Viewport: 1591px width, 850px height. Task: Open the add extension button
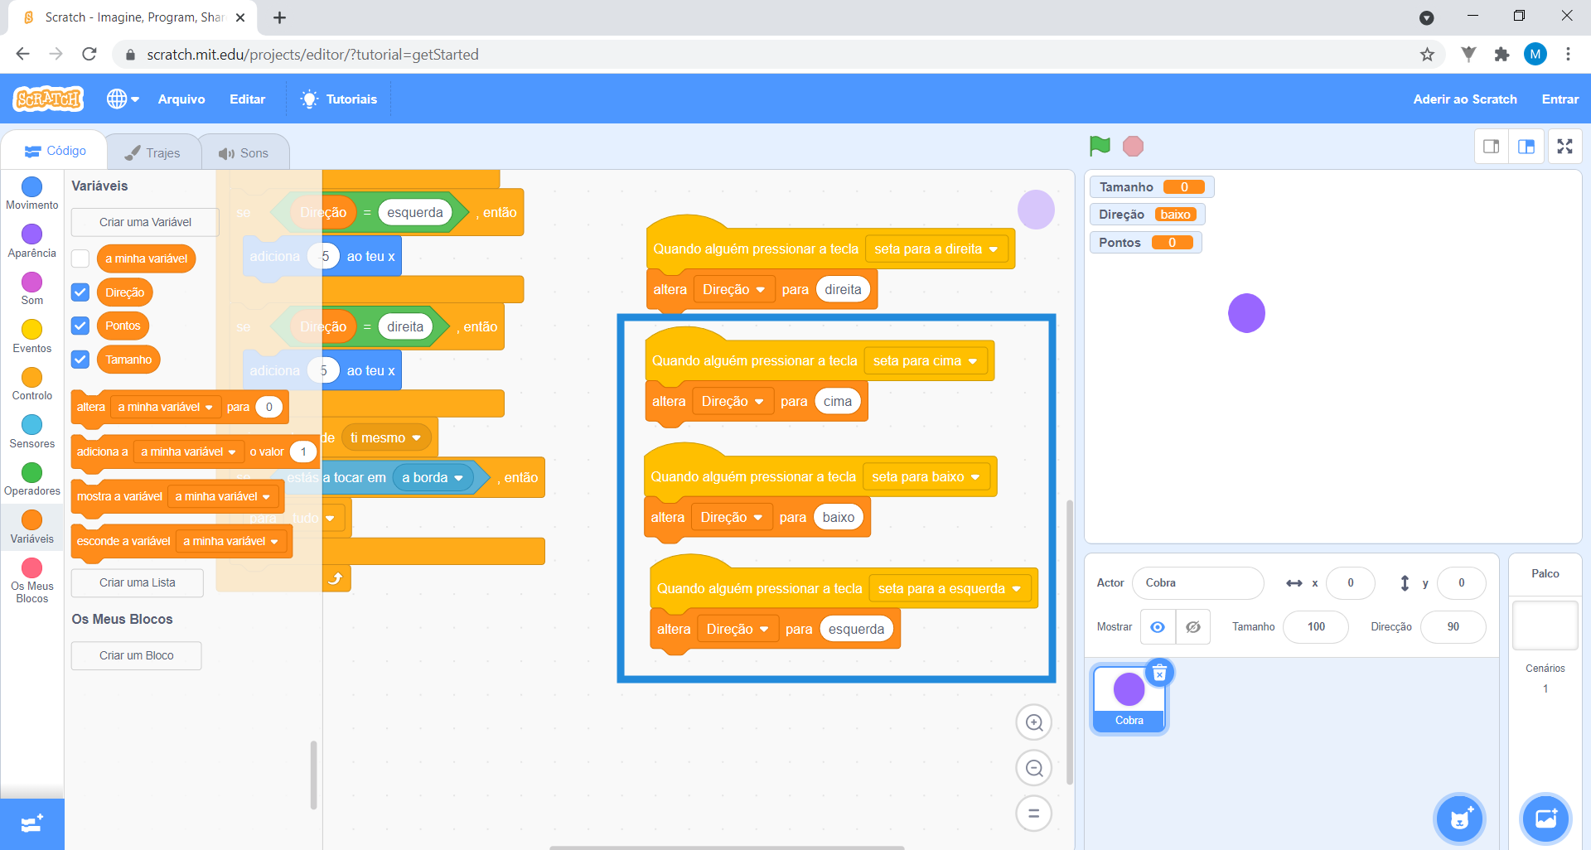pyautogui.click(x=32, y=824)
